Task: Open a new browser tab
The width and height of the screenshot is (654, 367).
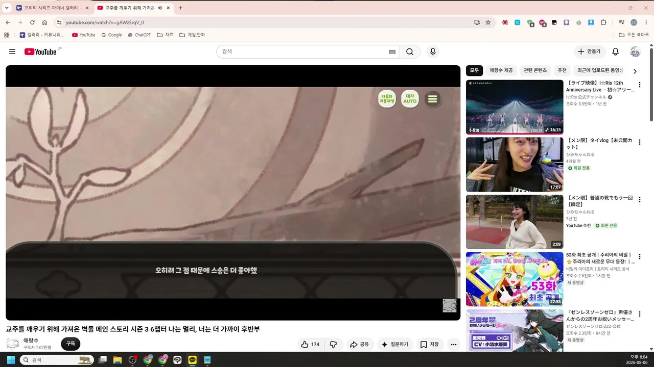Action: pyautogui.click(x=180, y=8)
